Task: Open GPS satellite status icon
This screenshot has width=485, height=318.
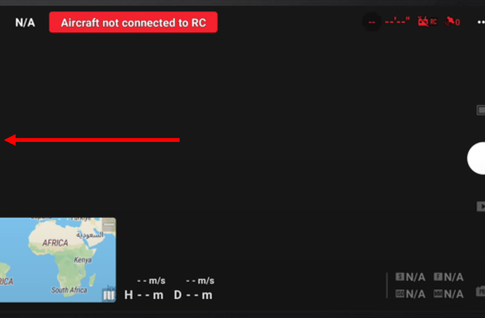Action: (452, 22)
